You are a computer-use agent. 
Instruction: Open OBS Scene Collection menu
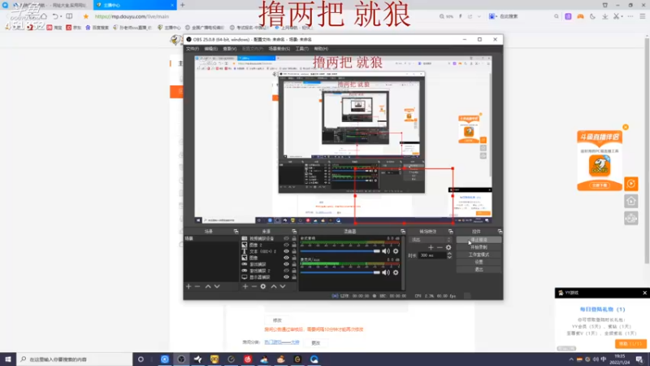point(279,49)
